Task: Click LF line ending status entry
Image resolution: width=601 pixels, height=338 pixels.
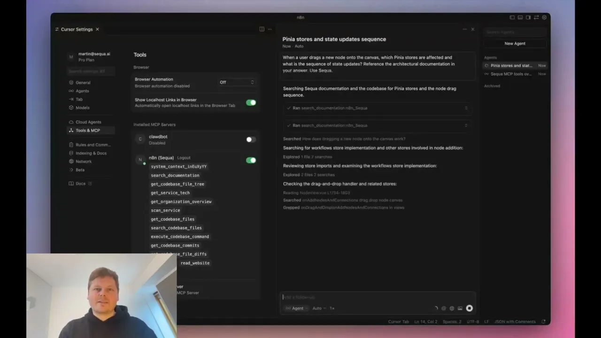Action: 486,322
